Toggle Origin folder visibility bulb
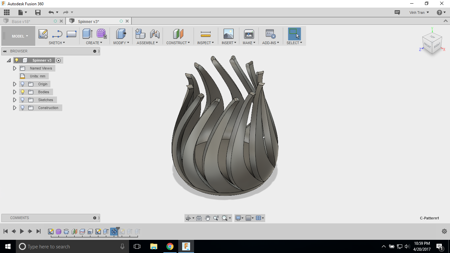Image resolution: width=450 pixels, height=253 pixels. click(23, 84)
